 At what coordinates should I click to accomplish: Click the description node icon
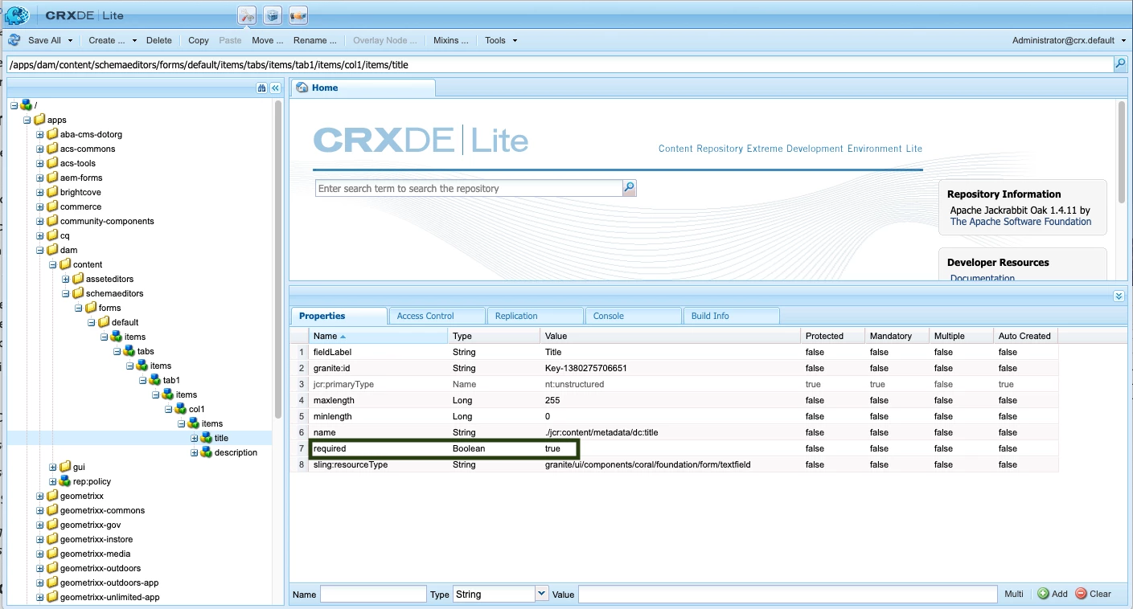click(x=207, y=452)
